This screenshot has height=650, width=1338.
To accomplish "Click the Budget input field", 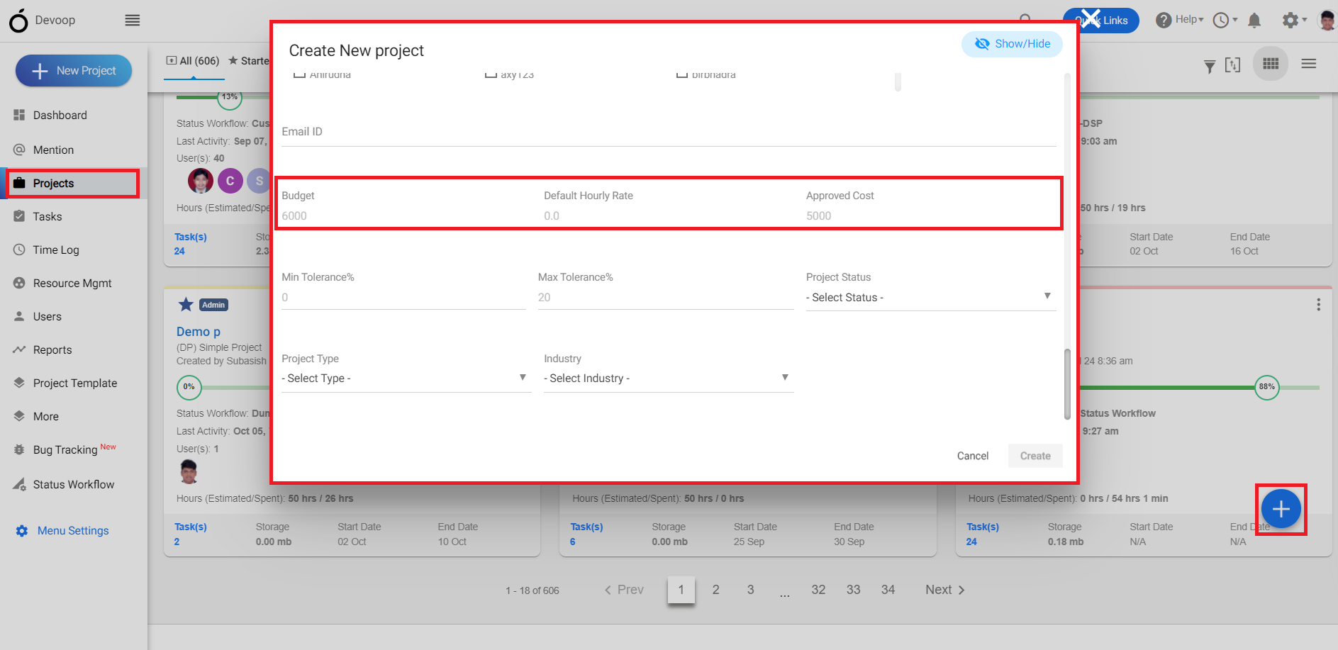I will [406, 215].
